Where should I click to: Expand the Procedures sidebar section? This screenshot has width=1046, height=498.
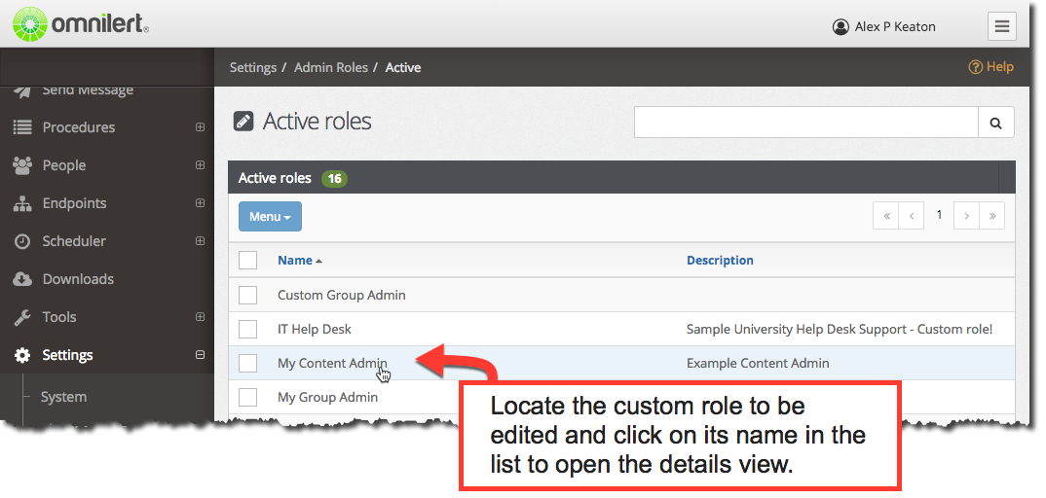pyautogui.click(x=200, y=127)
